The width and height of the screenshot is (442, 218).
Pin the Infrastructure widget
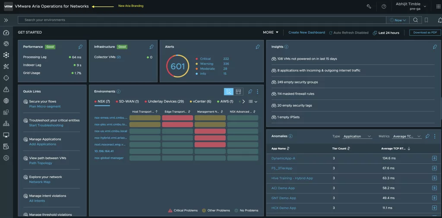point(152,47)
